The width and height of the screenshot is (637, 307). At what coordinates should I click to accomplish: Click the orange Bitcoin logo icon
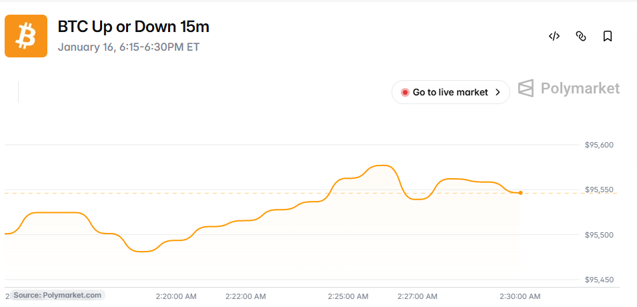26,36
